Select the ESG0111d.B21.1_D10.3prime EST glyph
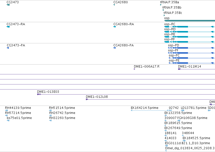Image resolution: width=215 pixels, height=152 pixels. click(x=166, y=146)
